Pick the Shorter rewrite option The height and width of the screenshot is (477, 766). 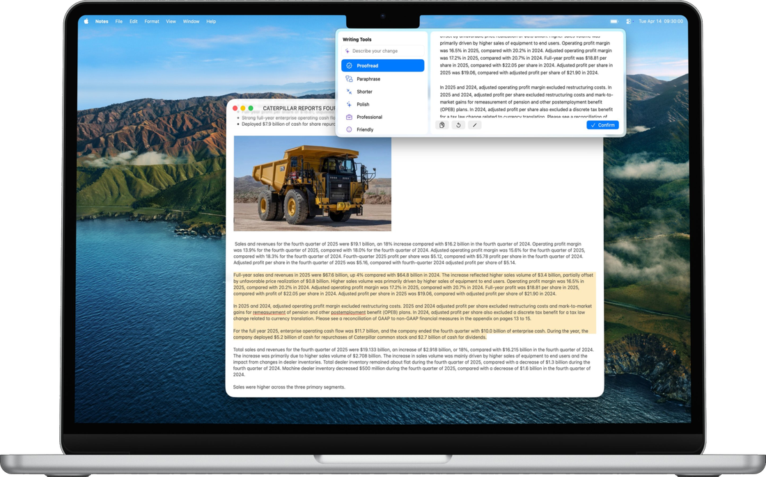click(x=382, y=91)
